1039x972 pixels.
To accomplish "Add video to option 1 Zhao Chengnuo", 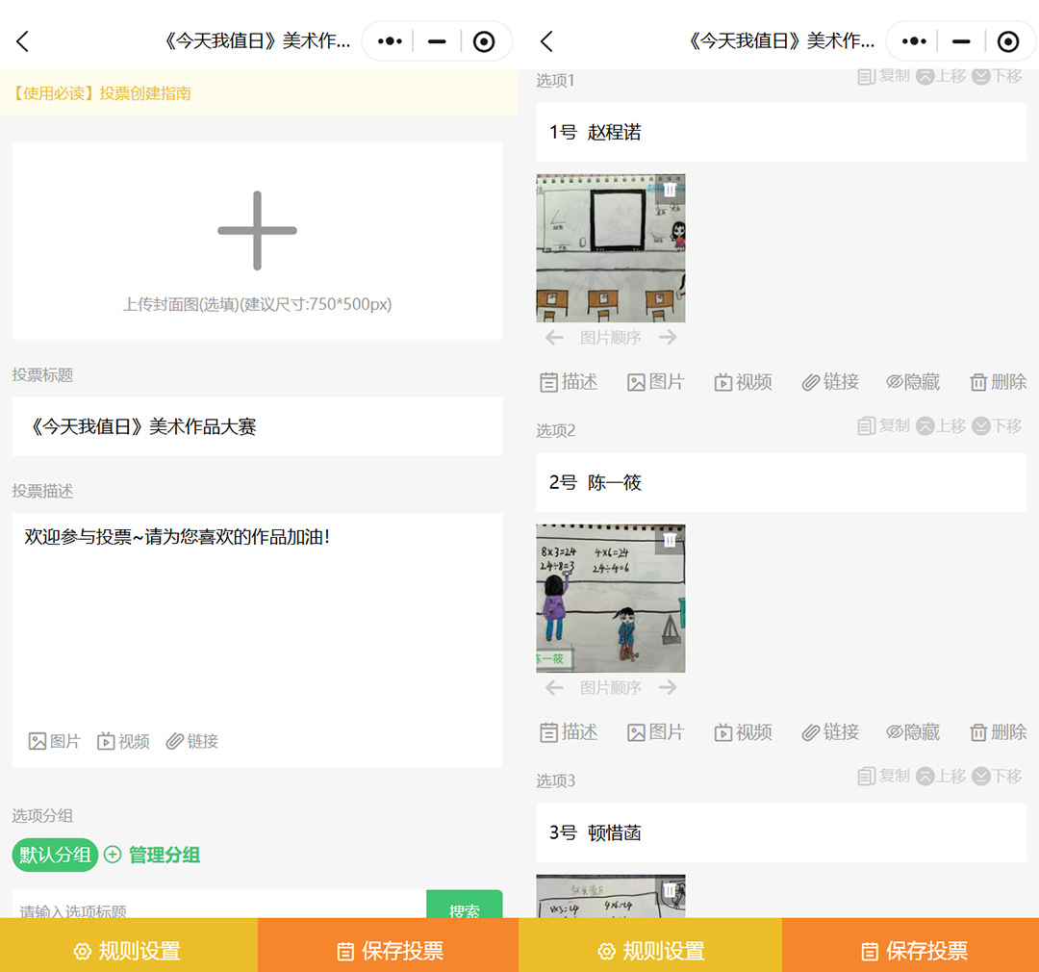I will [x=743, y=382].
